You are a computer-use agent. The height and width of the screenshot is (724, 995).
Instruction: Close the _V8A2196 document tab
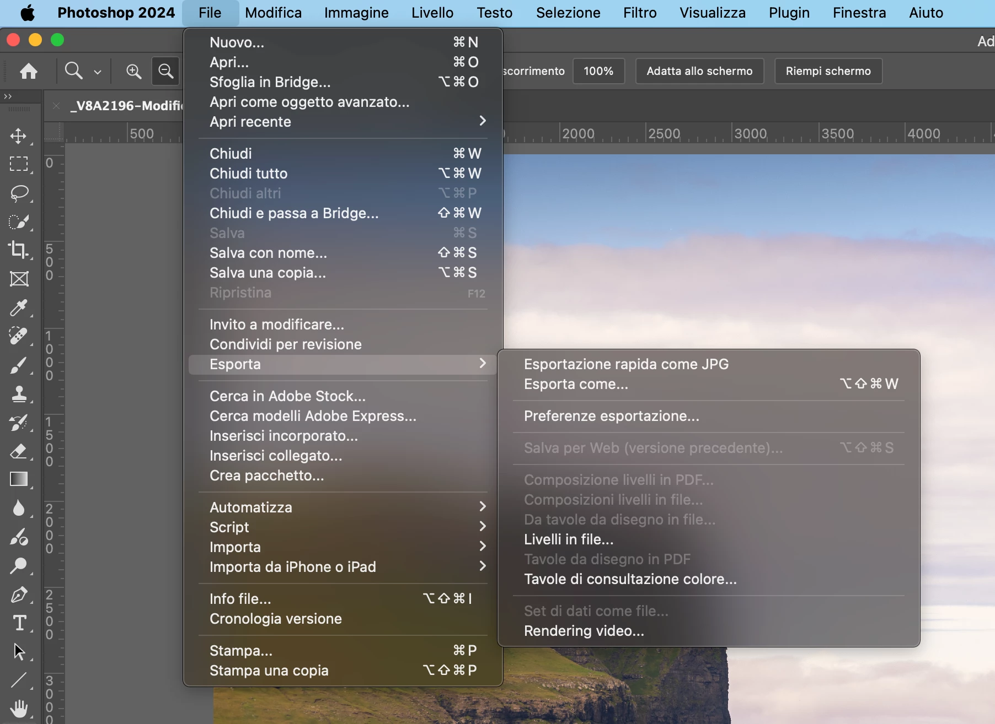pos(56,105)
